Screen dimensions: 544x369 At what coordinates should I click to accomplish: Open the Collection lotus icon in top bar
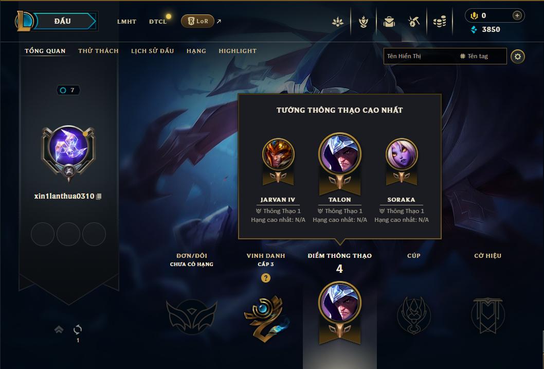[x=338, y=22]
